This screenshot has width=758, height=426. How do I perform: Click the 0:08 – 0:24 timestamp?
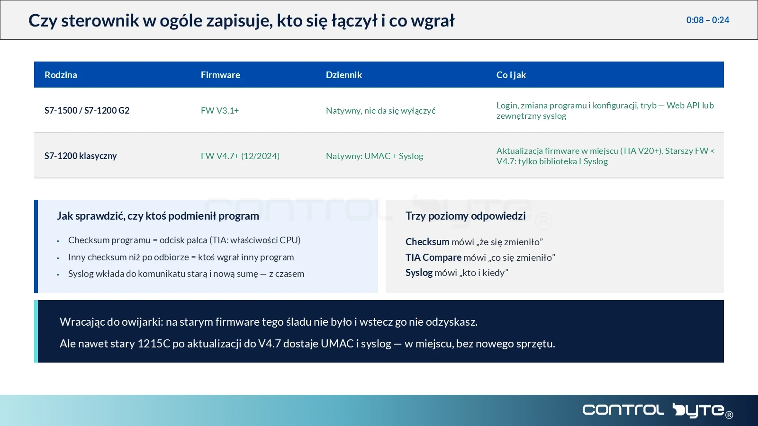(x=708, y=20)
